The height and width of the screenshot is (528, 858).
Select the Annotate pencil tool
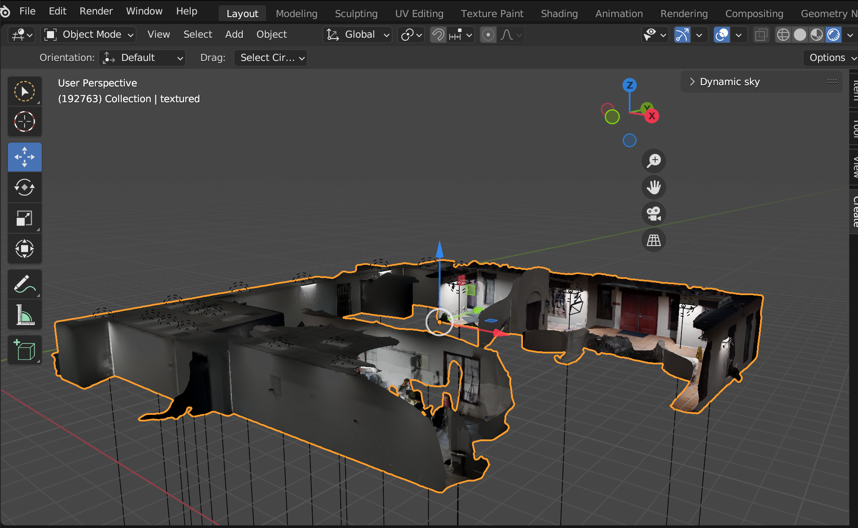25,284
